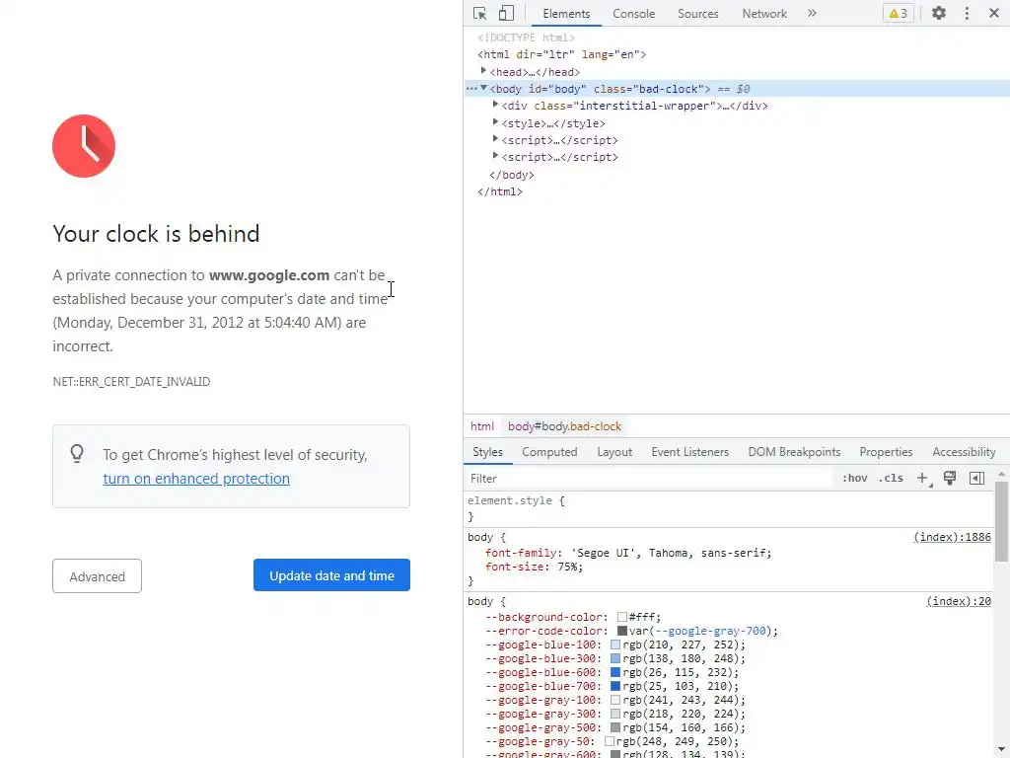1010x758 pixels.
Task: Select the closing </html> tag line
Action: coord(500,191)
